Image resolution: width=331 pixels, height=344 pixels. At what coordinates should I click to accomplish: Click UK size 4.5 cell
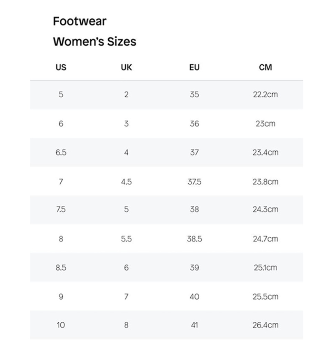click(x=126, y=182)
